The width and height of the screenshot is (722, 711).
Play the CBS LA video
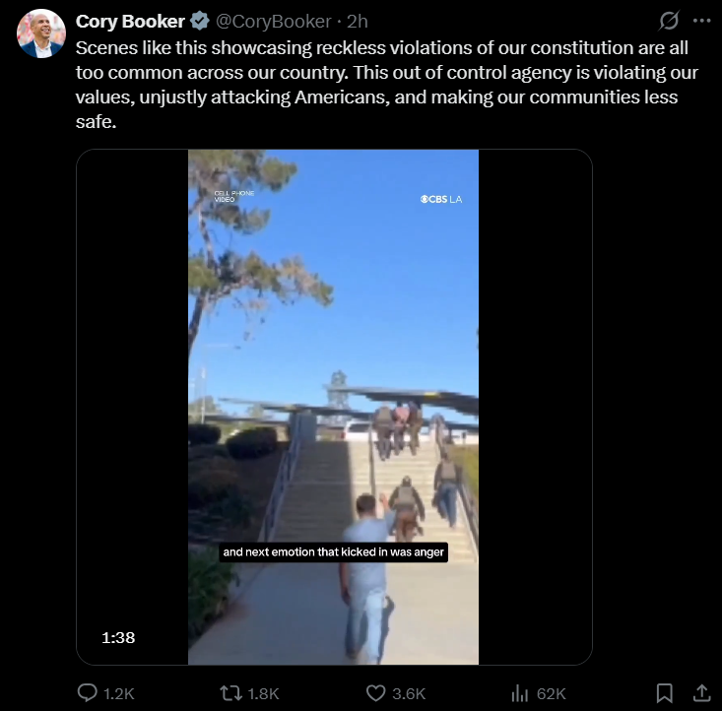333,407
